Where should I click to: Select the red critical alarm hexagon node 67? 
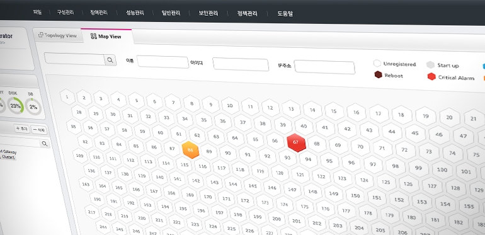[x=296, y=142]
